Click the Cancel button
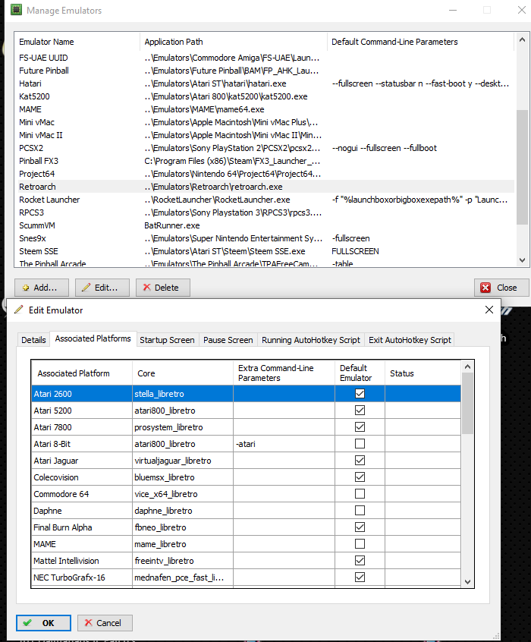The image size is (531, 642). coord(105,623)
